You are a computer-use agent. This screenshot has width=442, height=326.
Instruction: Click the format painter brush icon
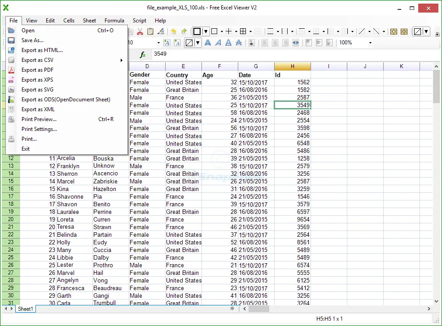point(161,31)
